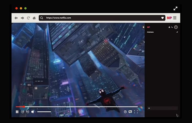Image resolution: width=192 pixels, height=123 pixels.
Task: Toggle video fullscreen mode
Action: [x=136, y=112]
